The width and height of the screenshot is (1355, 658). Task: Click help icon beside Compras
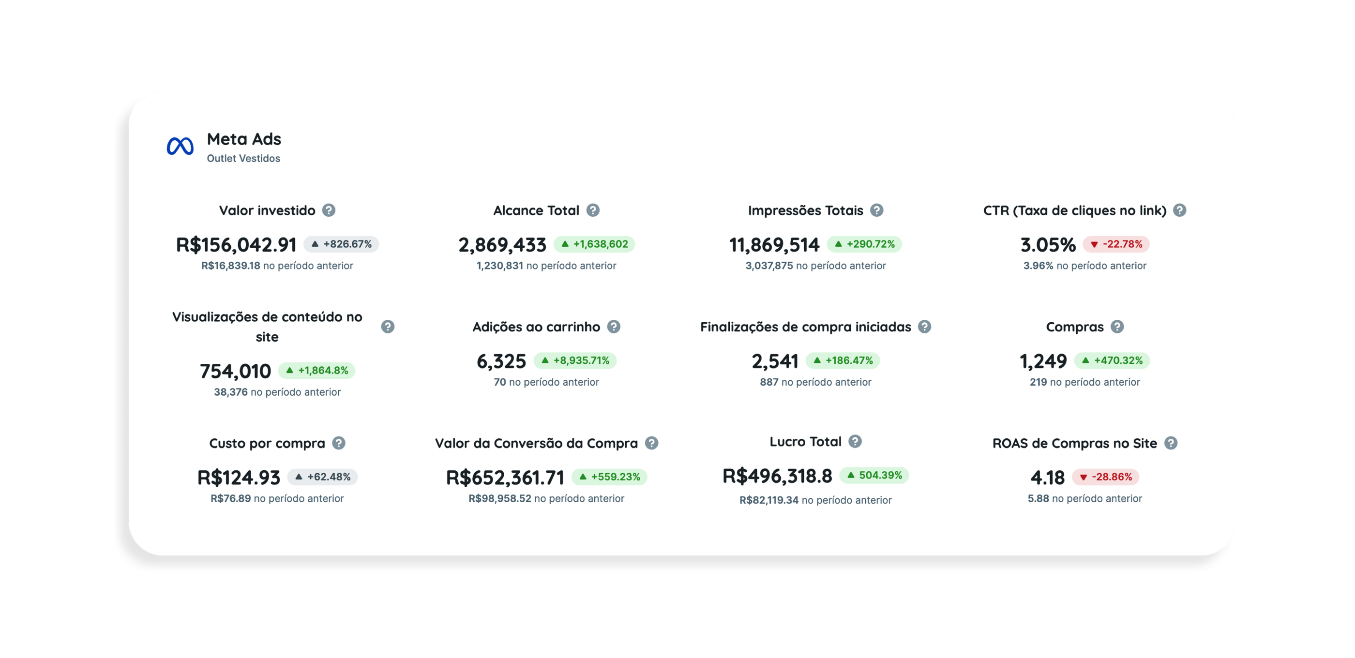coord(1117,327)
